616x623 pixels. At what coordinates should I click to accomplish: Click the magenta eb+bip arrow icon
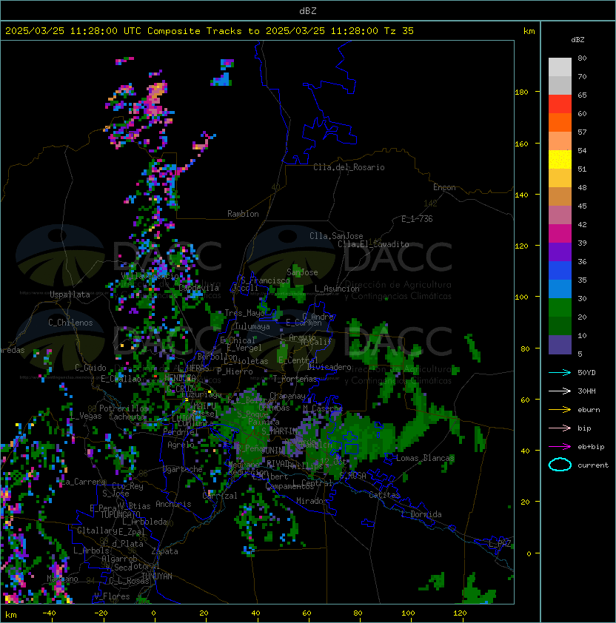[x=560, y=447]
